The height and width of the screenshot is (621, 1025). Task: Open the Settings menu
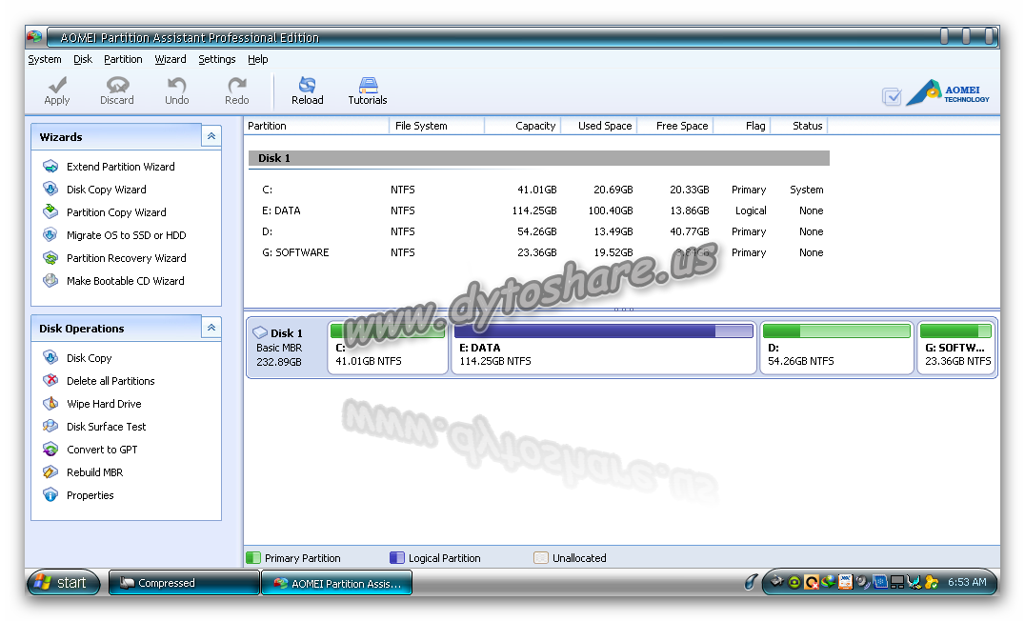[x=217, y=59]
